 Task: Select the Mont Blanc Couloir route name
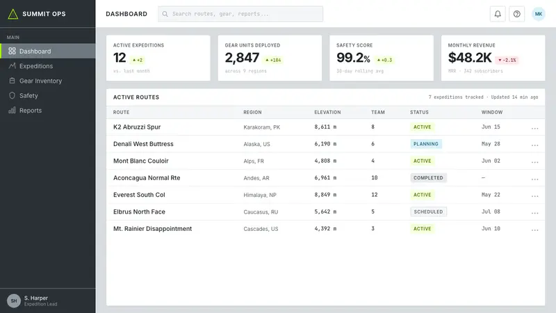pyautogui.click(x=141, y=161)
